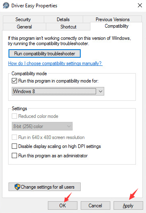This screenshot has height=213, width=146.
Task: Uncheck Run this program in compatibility mode
Action: point(14,81)
